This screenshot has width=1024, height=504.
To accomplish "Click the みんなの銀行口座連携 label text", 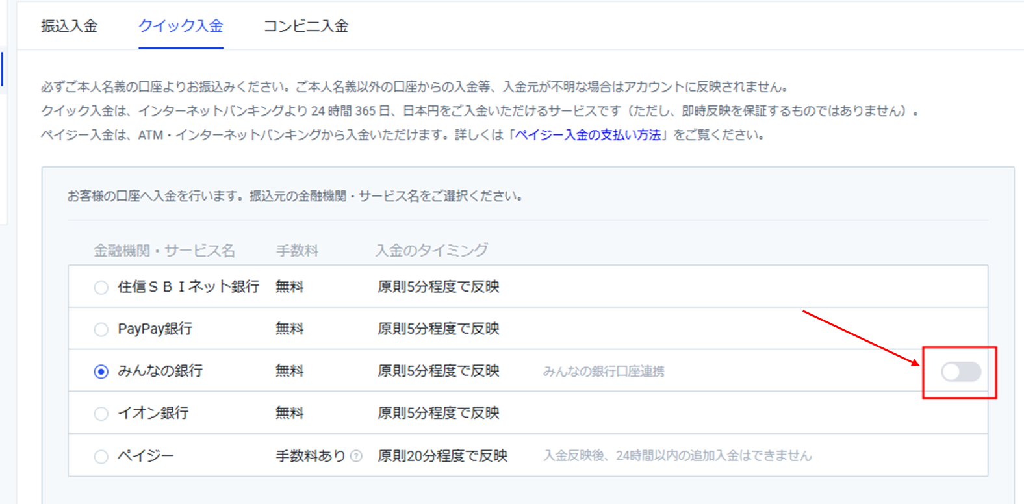I will point(604,372).
